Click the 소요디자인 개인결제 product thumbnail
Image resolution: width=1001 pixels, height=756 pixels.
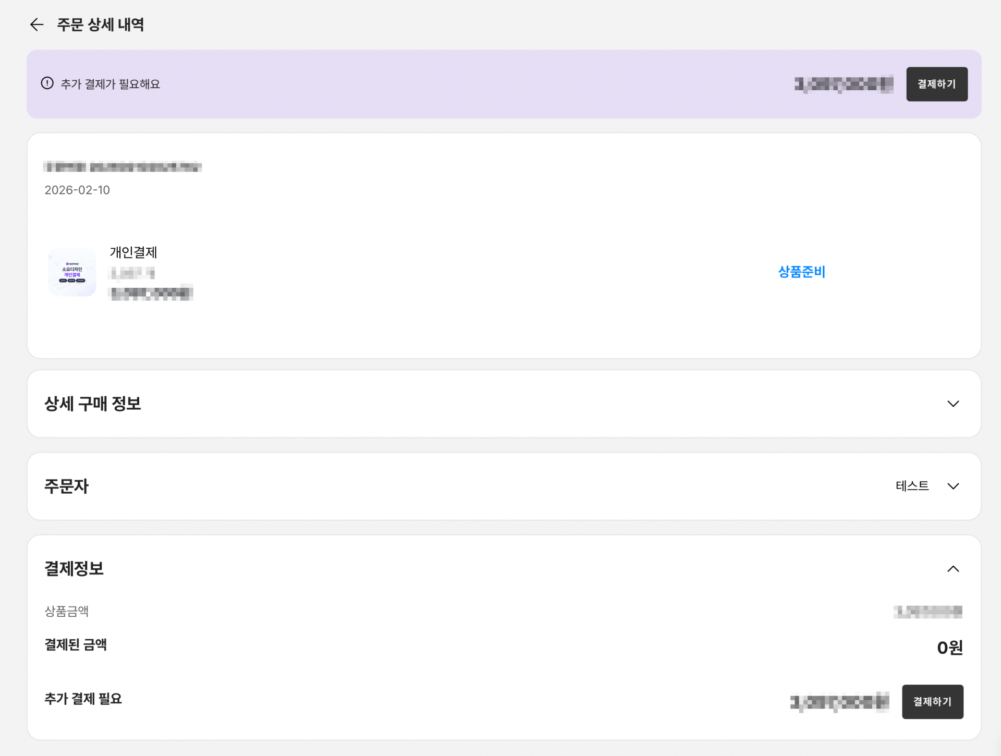pyautogui.click(x=72, y=272)
